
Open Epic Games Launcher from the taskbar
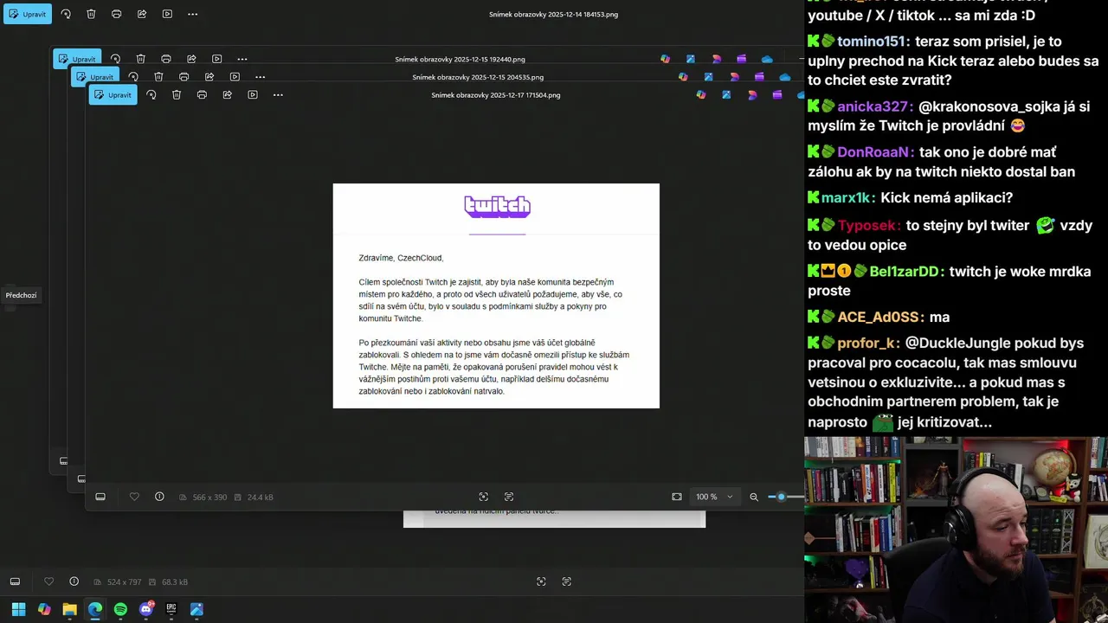[171, 609]
